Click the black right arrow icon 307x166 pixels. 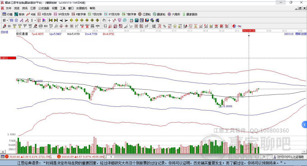tap(66, 20)
